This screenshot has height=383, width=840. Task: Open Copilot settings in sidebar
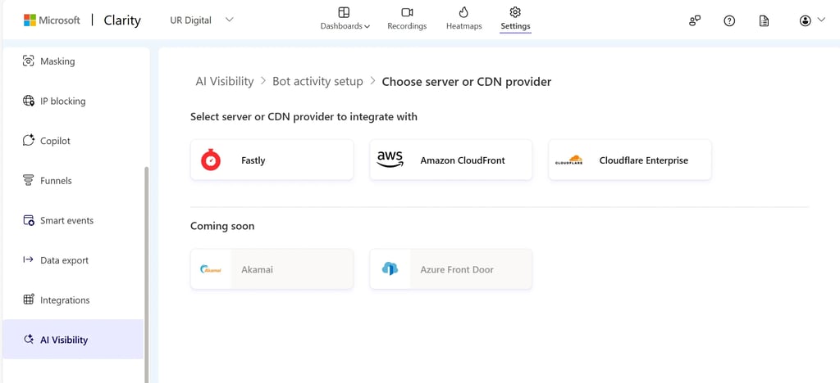[73, 141]
